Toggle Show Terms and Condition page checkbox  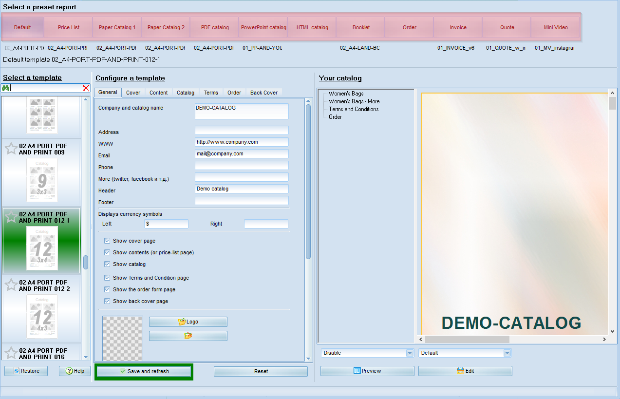click(x=107, y=278)
